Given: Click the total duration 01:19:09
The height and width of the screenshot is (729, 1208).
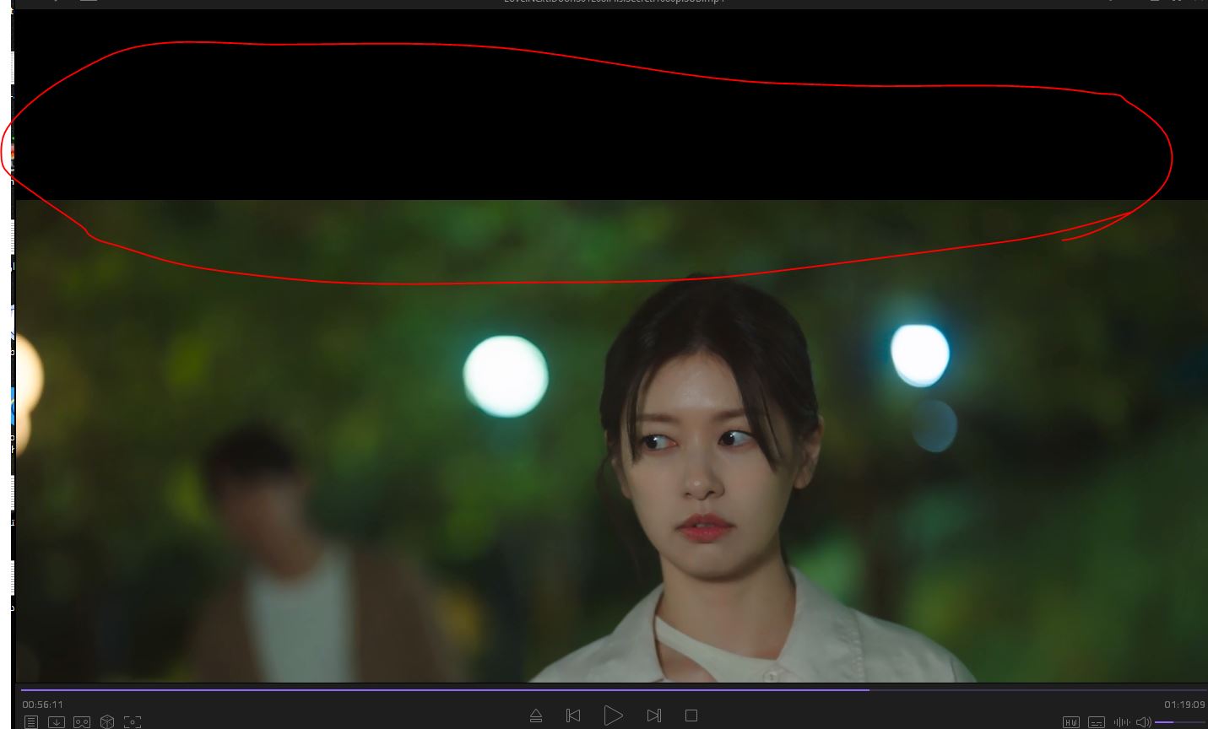Looking at the screenshot, I should pos(1184,705).
